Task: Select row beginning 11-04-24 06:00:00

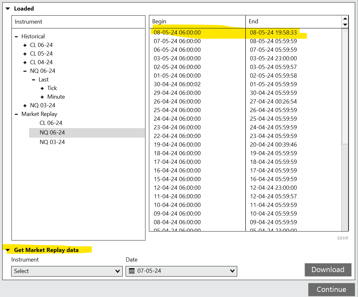Action: [245, 197]
